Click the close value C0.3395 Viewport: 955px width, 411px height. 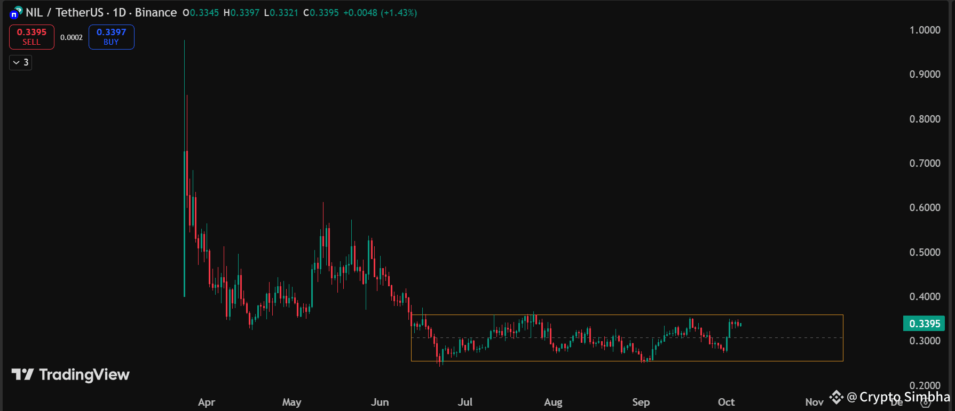point(321,13)
